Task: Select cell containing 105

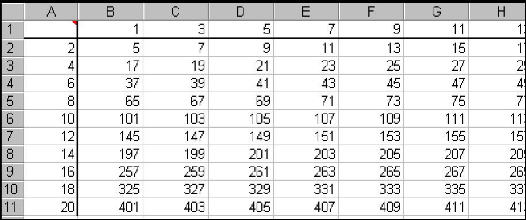Action: pyautogui.click(x=241, y=118)
